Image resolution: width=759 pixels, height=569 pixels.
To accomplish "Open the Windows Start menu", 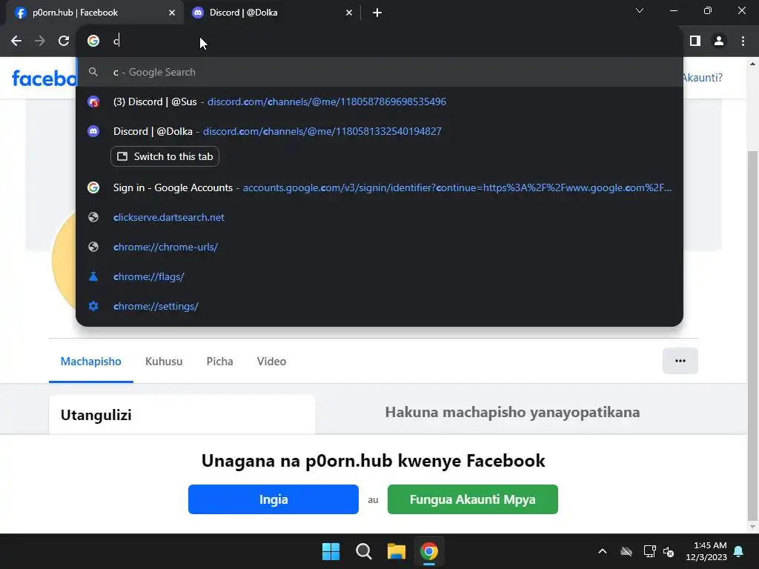I will 331,551.
